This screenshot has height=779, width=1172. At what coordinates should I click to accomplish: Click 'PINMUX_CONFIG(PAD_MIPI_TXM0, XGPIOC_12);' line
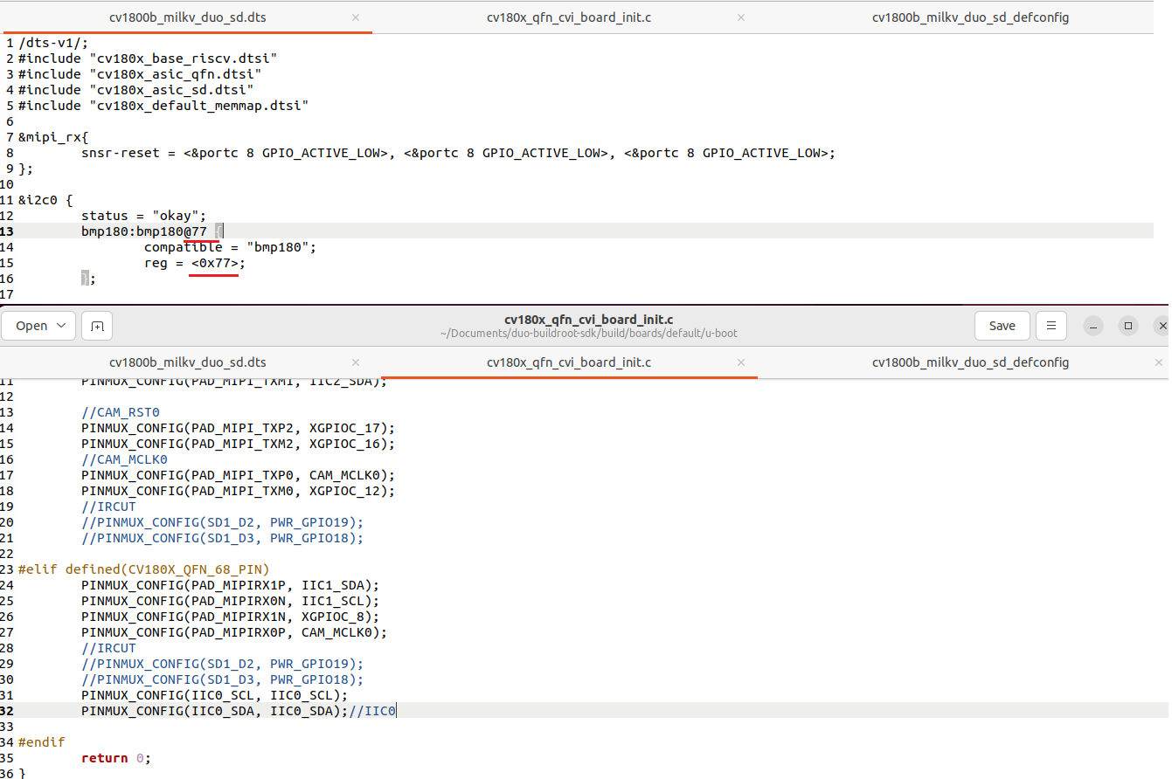(x=239, y=491)
